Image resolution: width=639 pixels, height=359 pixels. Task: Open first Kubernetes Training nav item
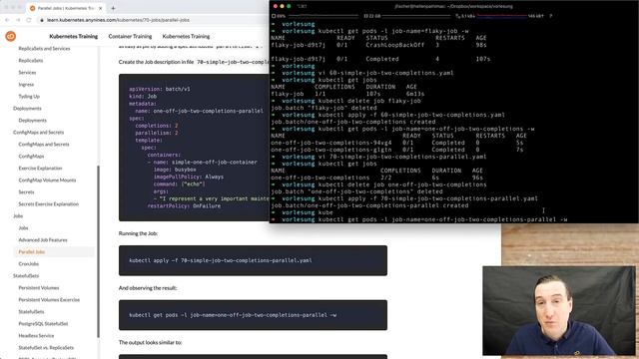73,36
